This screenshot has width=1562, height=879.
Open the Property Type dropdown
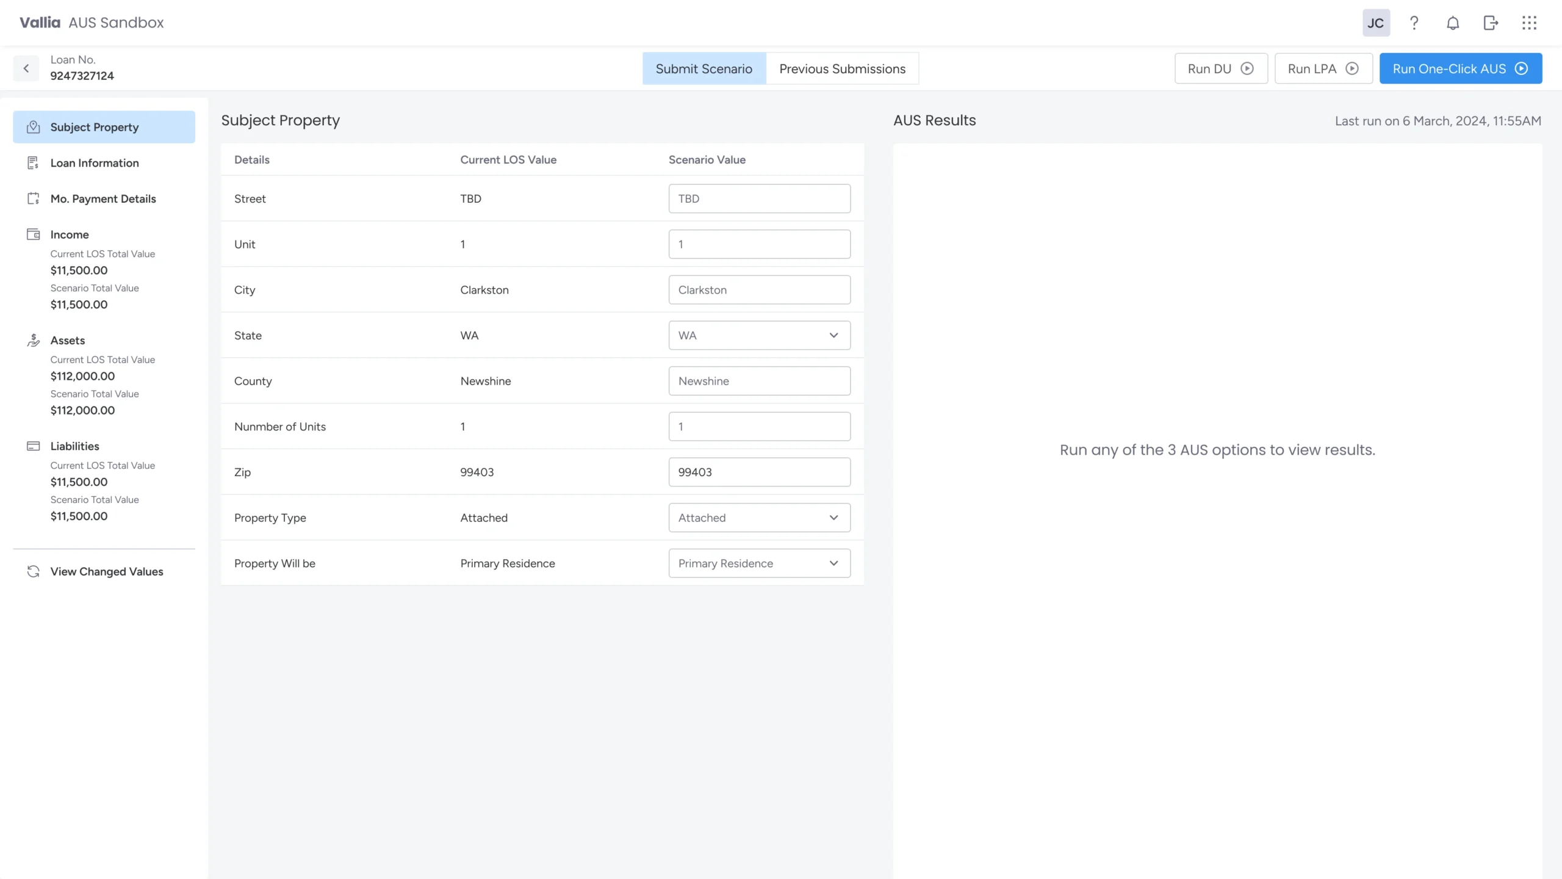pos(759,518)
